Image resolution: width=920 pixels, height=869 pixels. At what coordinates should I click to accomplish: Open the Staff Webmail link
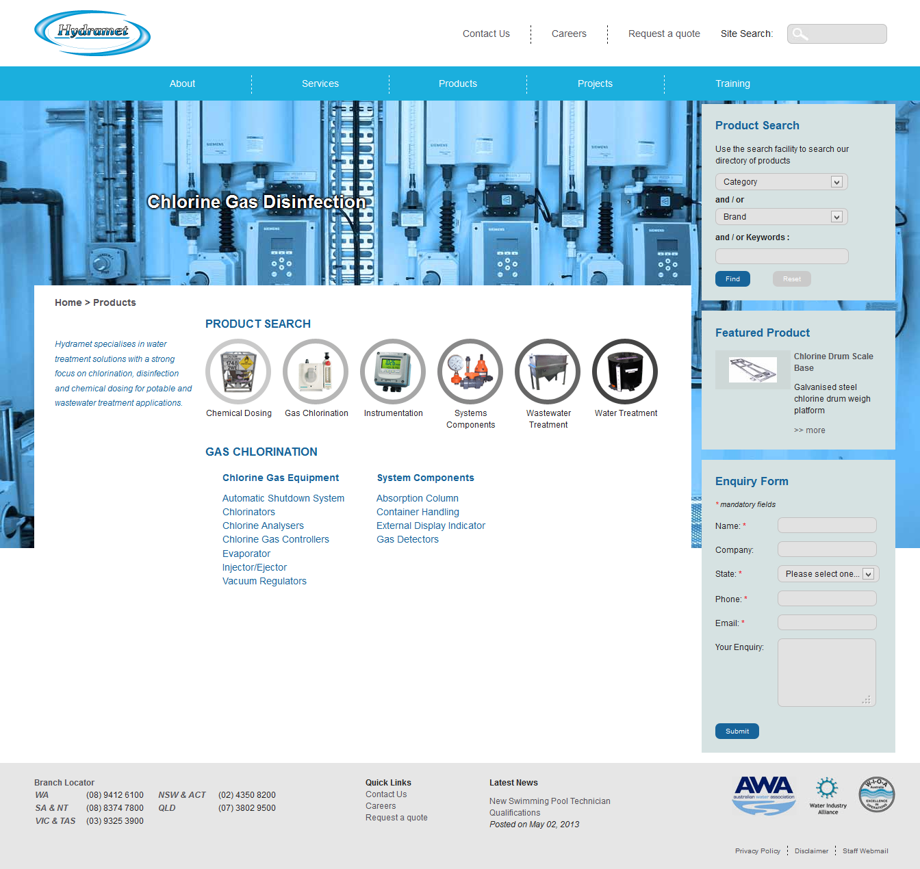(x=865, y=851)
